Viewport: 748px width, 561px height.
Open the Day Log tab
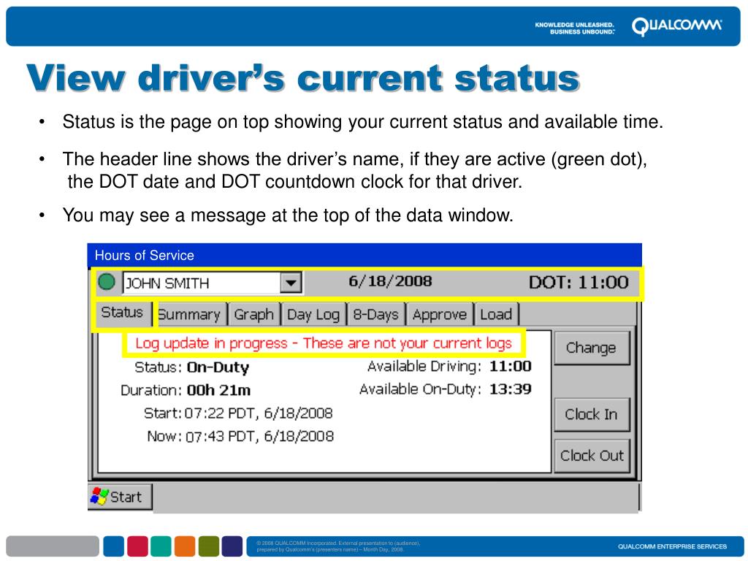[x=313, y=315]
